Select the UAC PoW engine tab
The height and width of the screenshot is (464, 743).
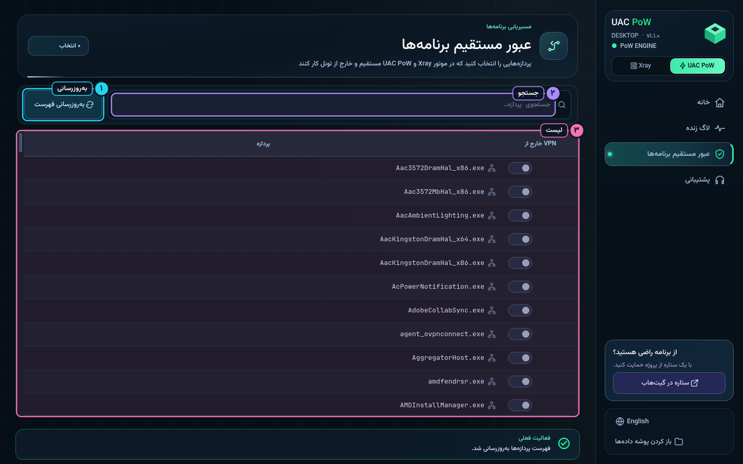(x=697, y=66)
